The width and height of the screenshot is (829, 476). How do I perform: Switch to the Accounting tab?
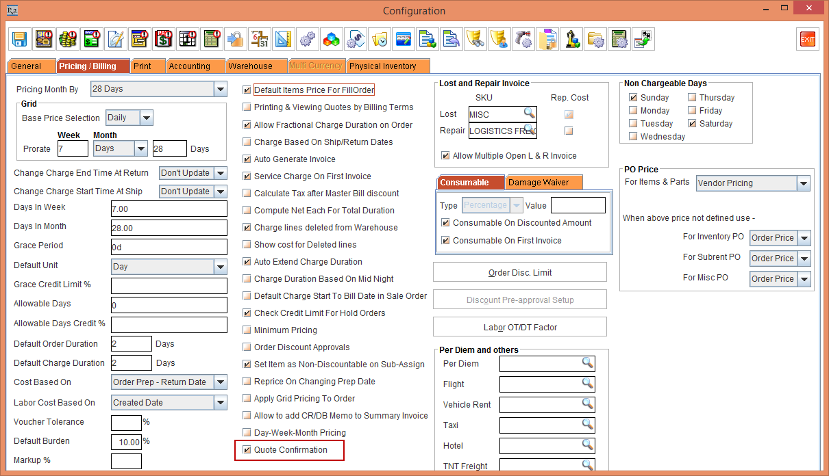pos(190,66)
